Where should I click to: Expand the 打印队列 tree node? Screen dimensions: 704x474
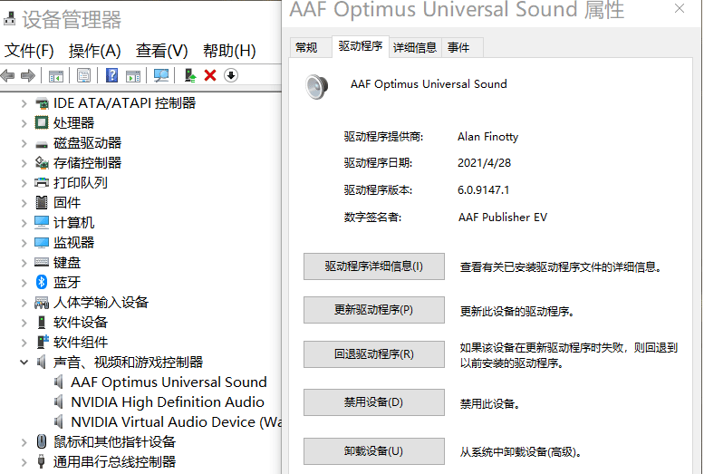click(x=24, y=183)
